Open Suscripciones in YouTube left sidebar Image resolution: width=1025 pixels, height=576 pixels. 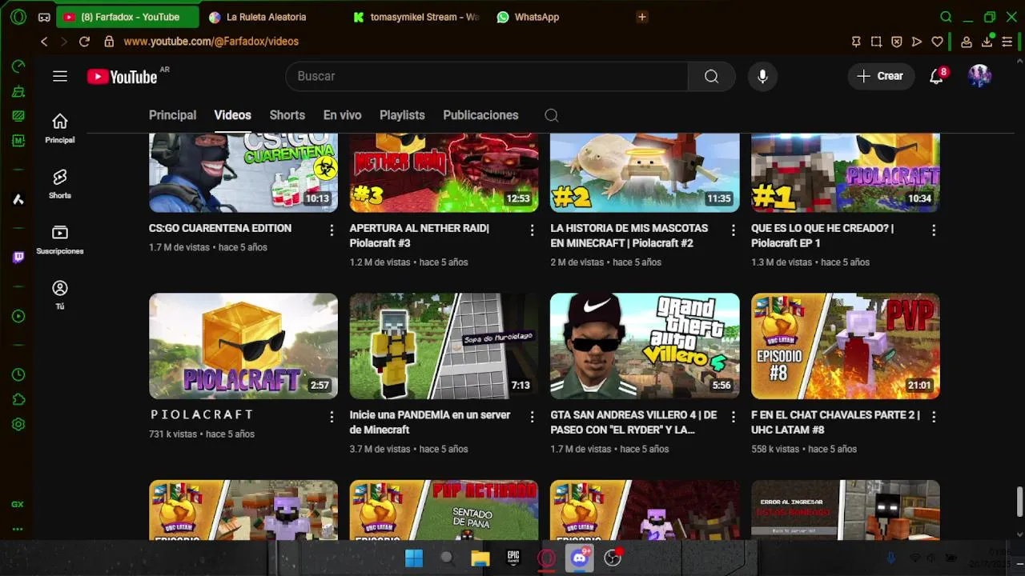60,239
